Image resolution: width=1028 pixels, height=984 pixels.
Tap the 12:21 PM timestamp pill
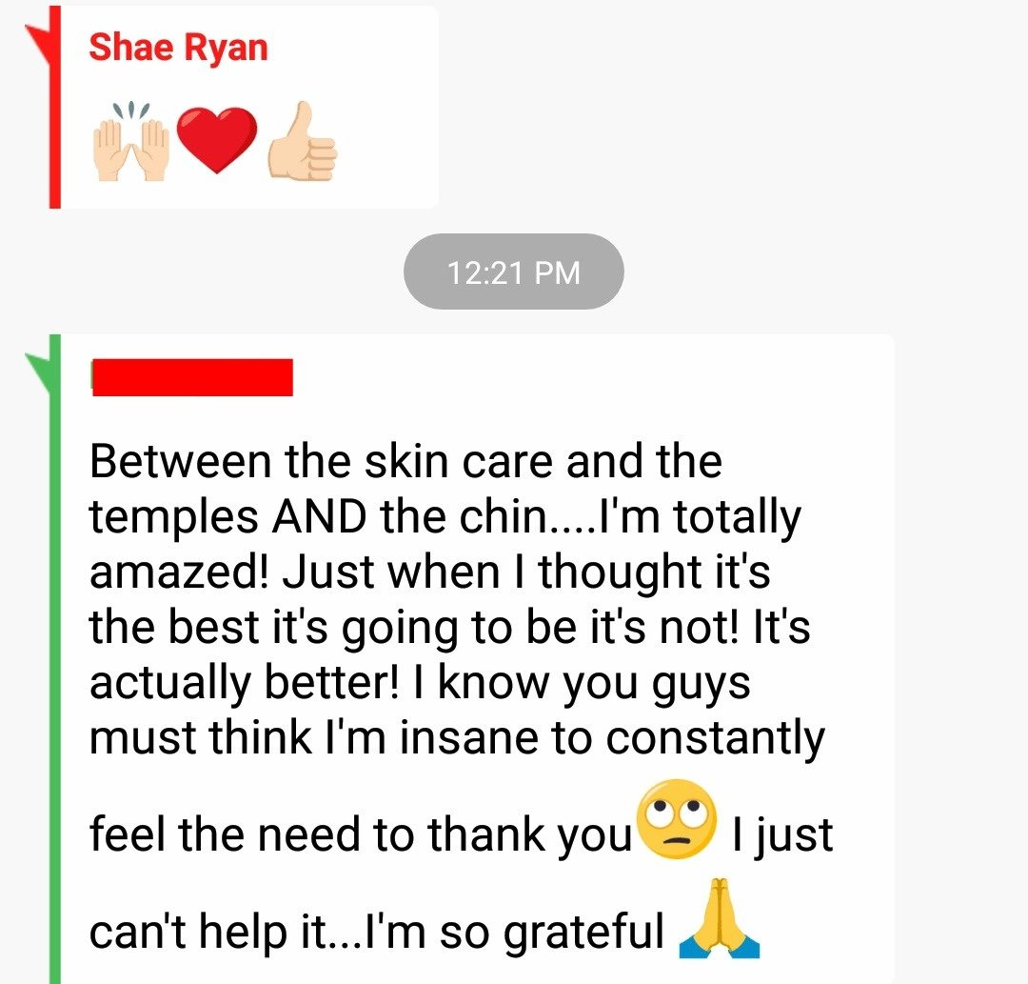[513, 271]
